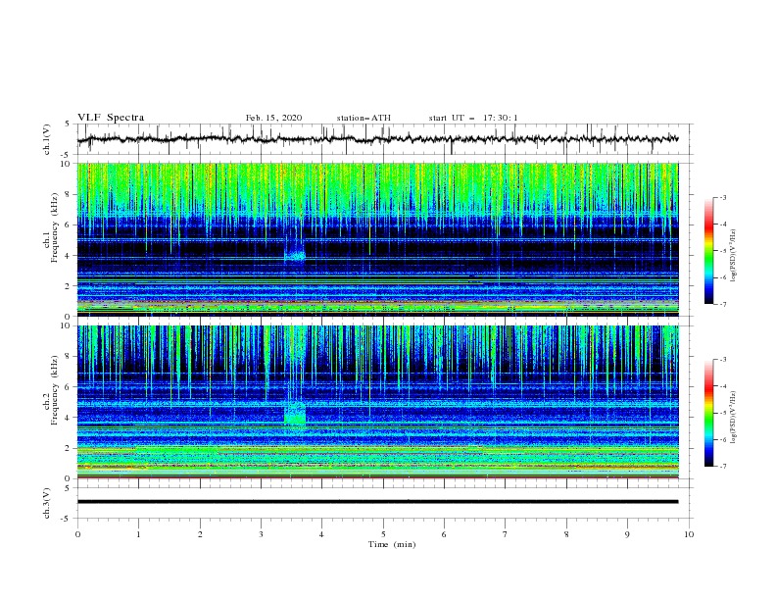Click the 'start UT = 17:30:1' label

click(x=473, y=118)
